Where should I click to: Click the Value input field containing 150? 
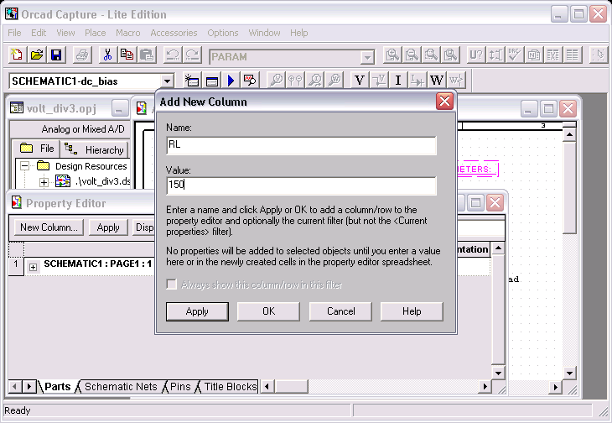301,185
